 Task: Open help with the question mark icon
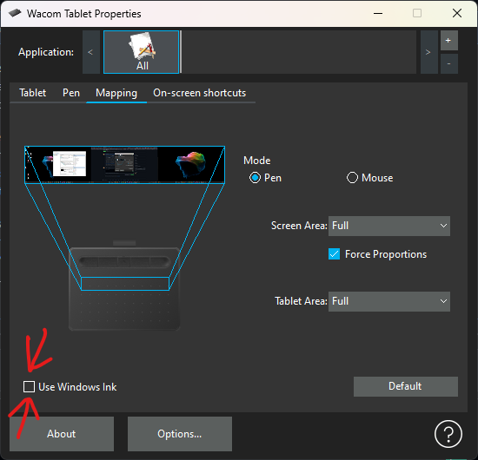tap(448, 434)
